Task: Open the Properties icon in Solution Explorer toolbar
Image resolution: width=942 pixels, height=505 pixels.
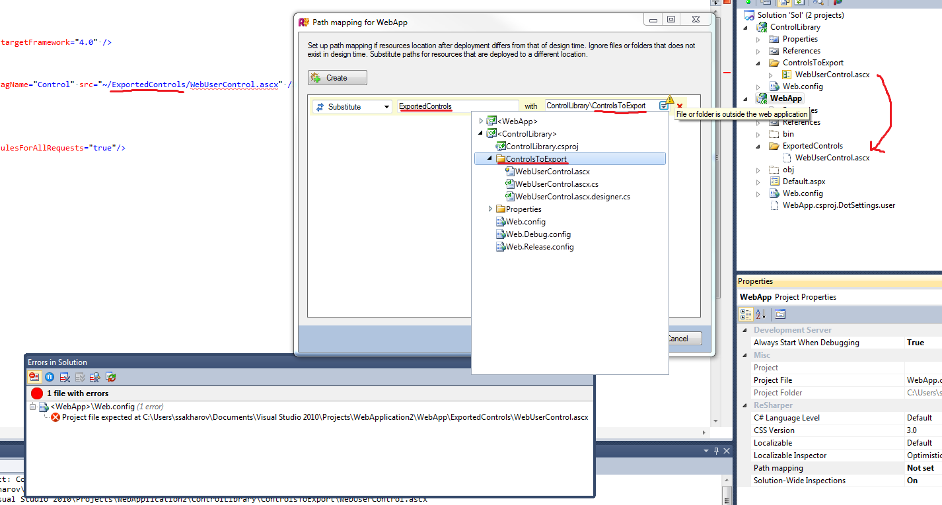Action: [x=766, y=5]
